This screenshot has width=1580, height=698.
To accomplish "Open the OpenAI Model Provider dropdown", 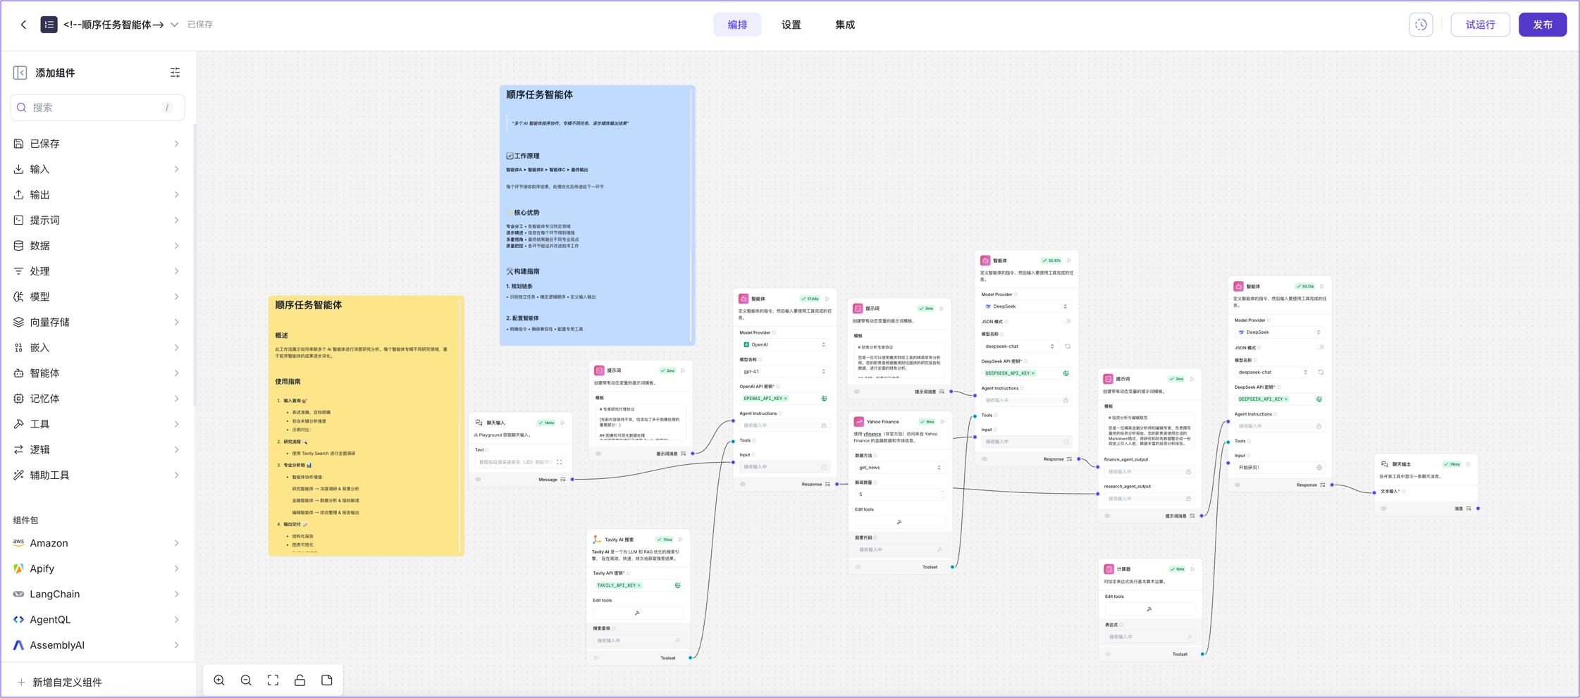I will click(x=784, y=344).
